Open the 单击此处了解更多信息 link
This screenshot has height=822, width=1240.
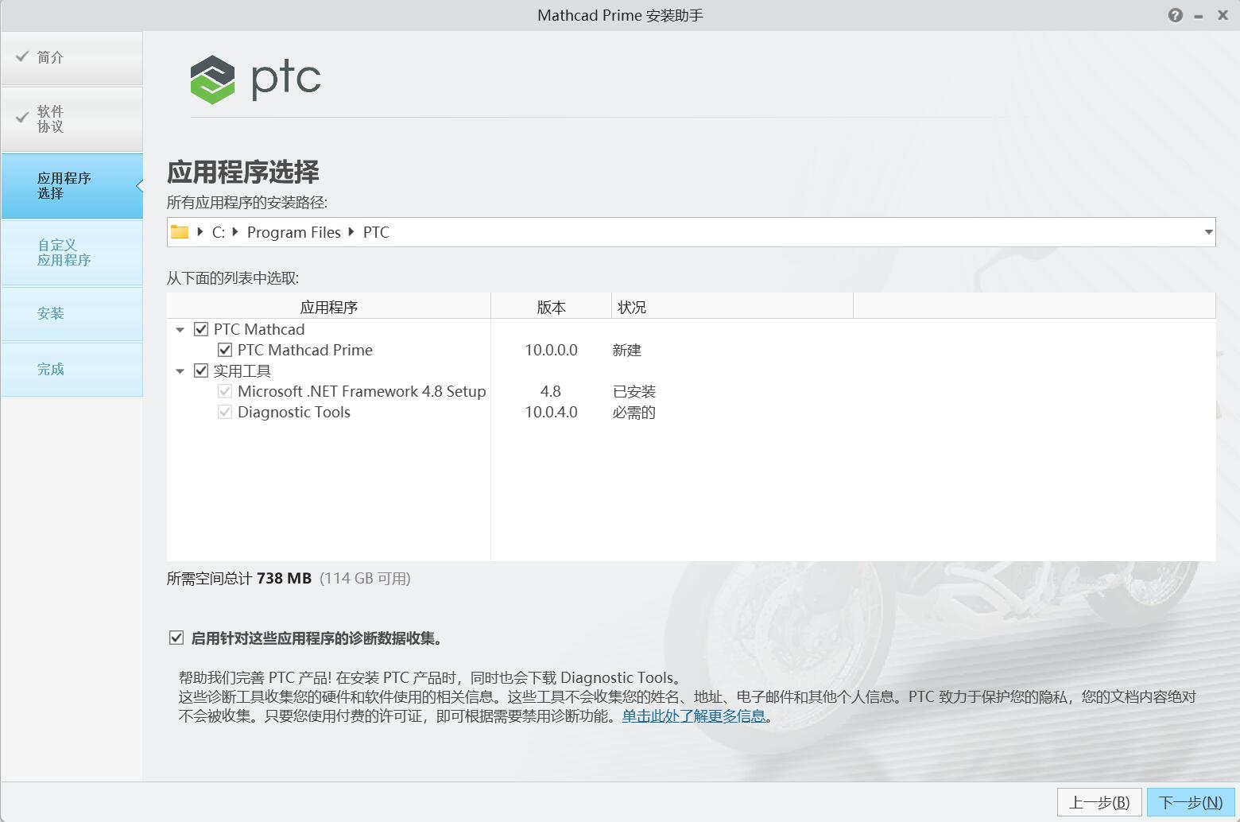tap(692, 715)
